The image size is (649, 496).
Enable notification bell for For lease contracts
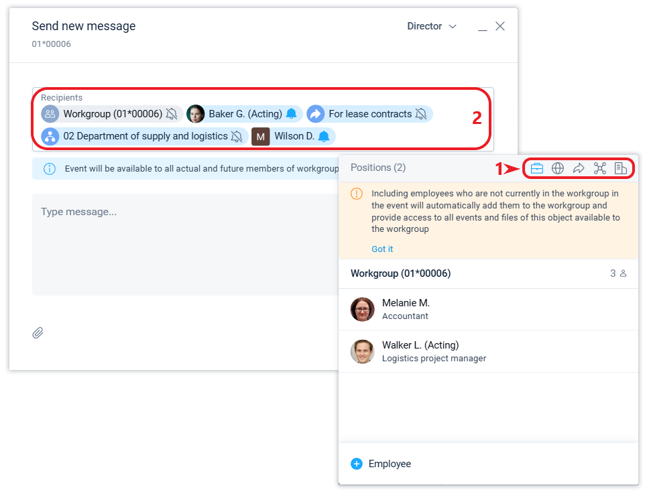click(421, 114)
